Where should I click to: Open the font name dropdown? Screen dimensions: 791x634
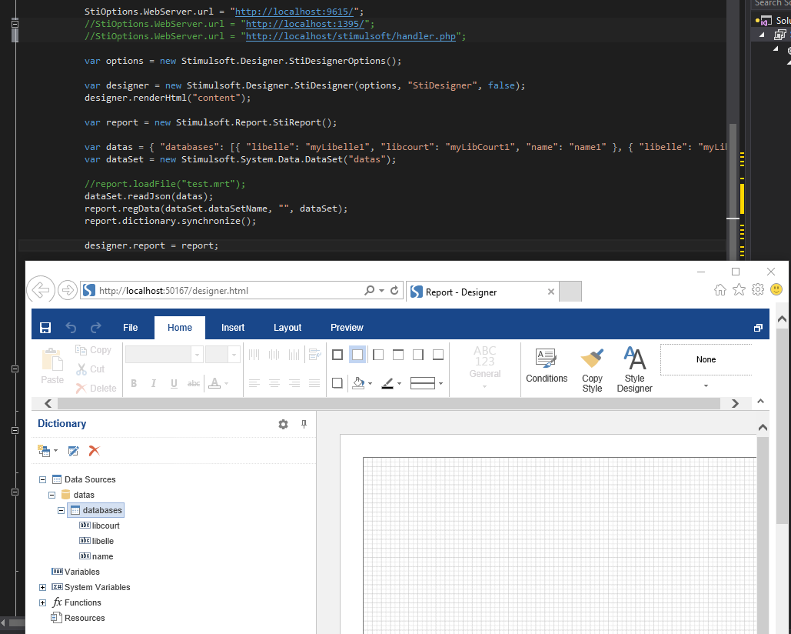[x=198, y=355]
